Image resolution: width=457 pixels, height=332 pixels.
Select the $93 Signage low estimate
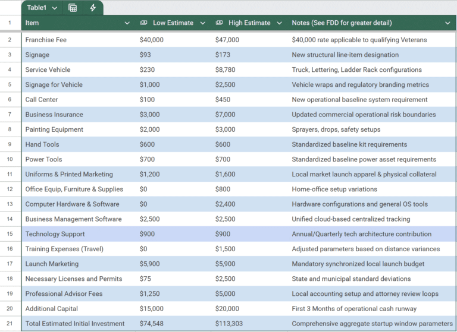pyautogui.click(x=174, y=55)
